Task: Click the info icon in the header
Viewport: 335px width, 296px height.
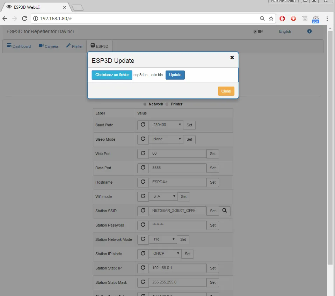Action: coord(309,31)
